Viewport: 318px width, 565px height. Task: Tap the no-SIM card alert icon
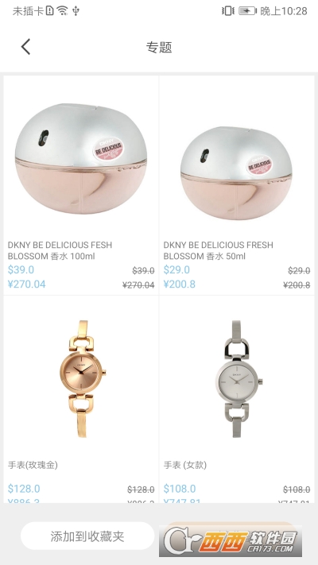[x=50, y=11]
